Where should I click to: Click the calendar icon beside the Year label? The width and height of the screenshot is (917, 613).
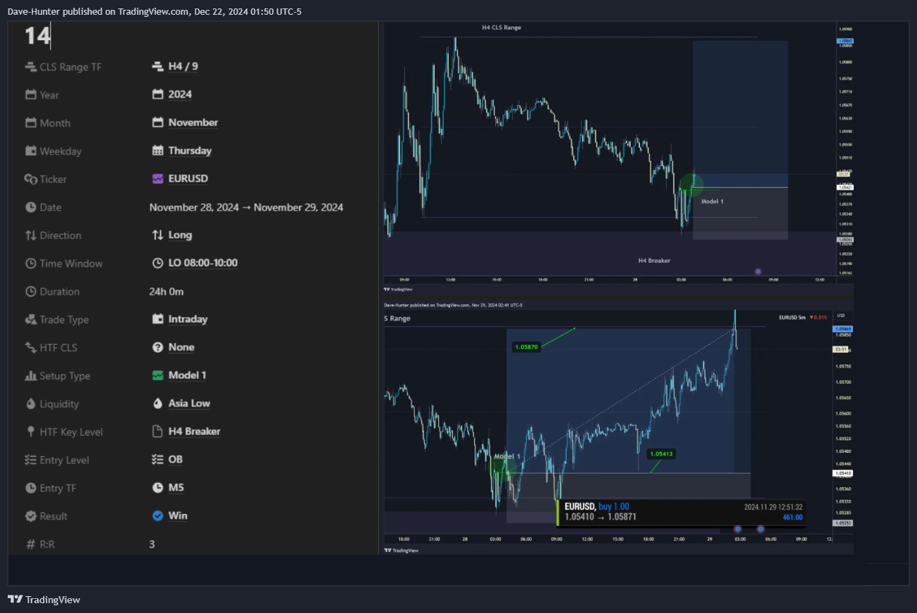tap(30, 95)
